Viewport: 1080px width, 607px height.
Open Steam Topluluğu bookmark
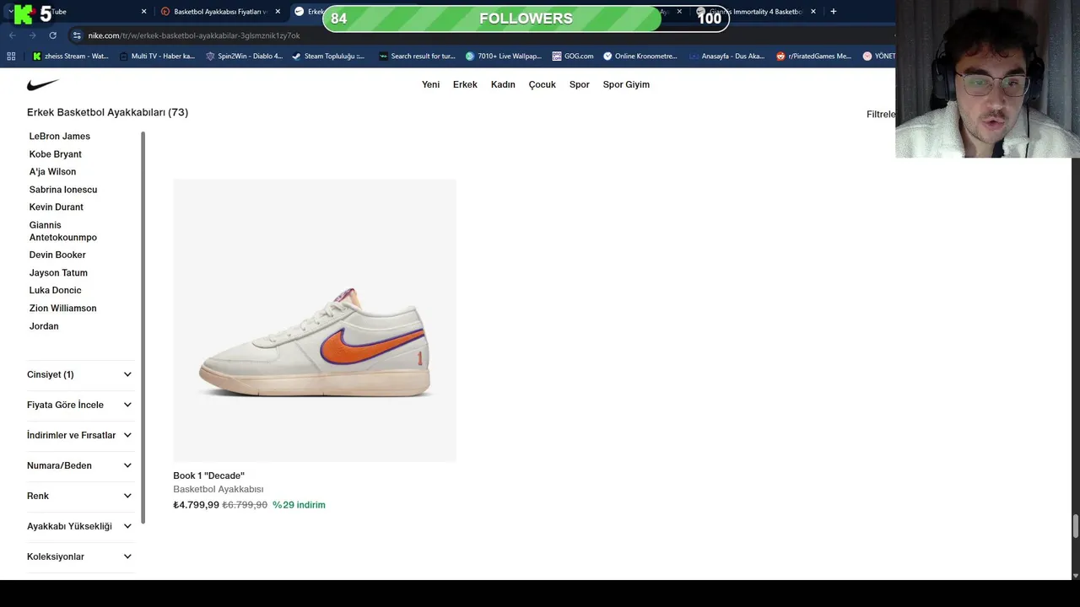pyautogui.click(x=328, y=56)
